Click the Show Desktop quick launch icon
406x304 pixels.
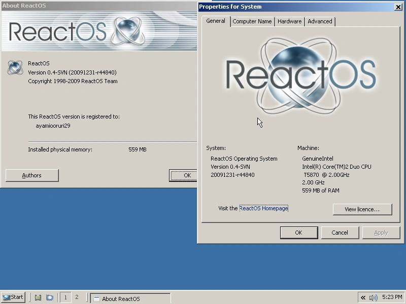point(38,297)
